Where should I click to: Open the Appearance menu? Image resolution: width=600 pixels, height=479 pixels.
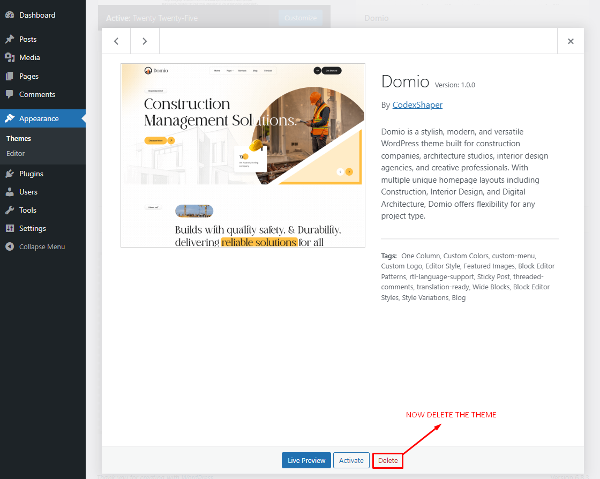[39, 118]
